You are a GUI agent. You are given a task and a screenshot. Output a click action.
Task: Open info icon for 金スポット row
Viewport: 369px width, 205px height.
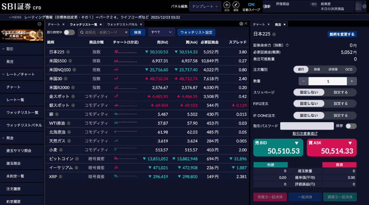[x=73, y=96]
